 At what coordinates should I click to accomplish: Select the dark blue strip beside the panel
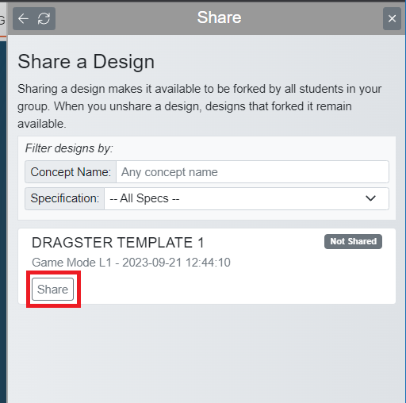(3, 222)
